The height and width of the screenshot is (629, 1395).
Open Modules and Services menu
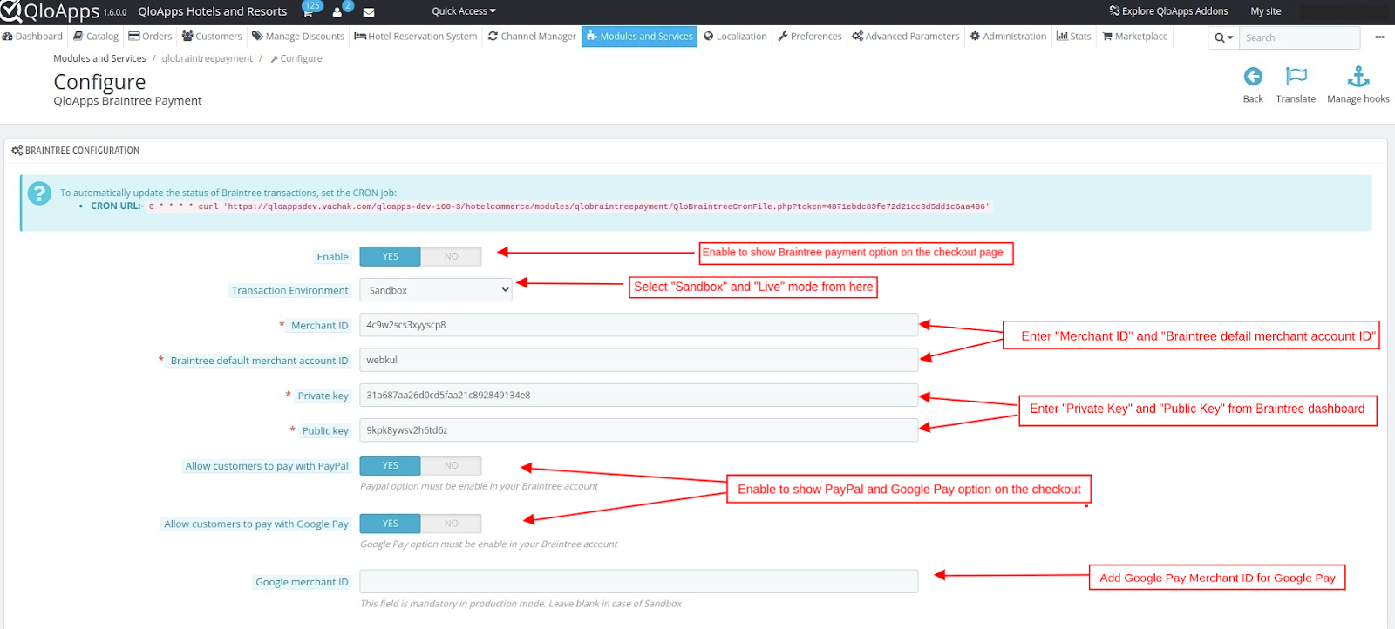639,37
